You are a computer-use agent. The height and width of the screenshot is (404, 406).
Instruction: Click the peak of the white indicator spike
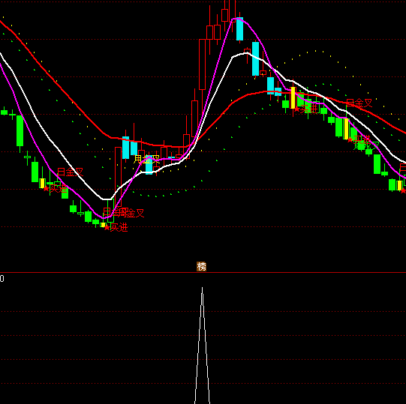point(202,288)
